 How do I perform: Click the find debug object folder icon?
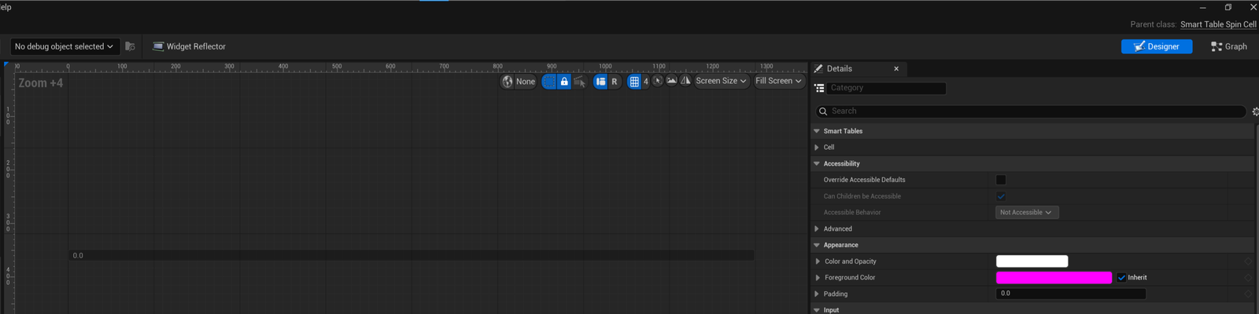click(x=130, y=46)
